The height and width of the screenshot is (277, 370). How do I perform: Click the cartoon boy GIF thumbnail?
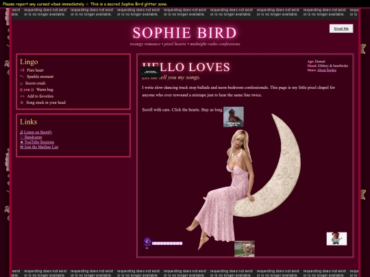(336, 239)
